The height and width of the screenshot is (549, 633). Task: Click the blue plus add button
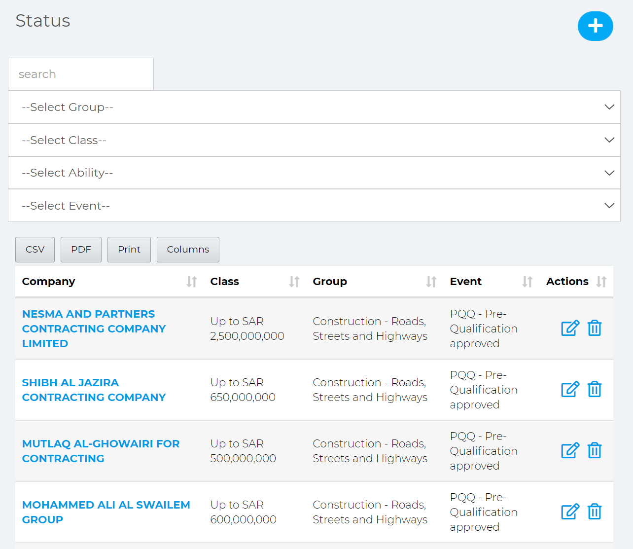point(595,26)
